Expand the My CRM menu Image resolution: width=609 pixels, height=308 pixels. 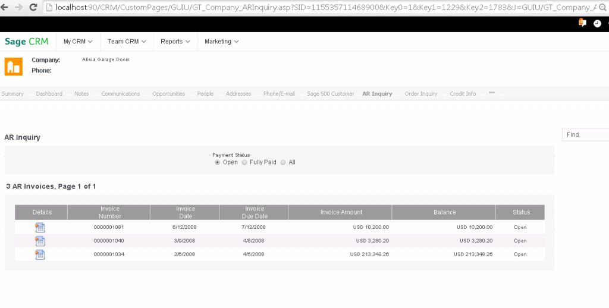[x=78, y=42]
